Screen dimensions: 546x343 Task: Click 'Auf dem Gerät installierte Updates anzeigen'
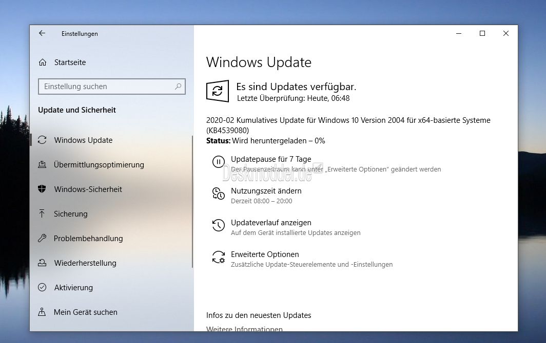[x=296, y=233]
